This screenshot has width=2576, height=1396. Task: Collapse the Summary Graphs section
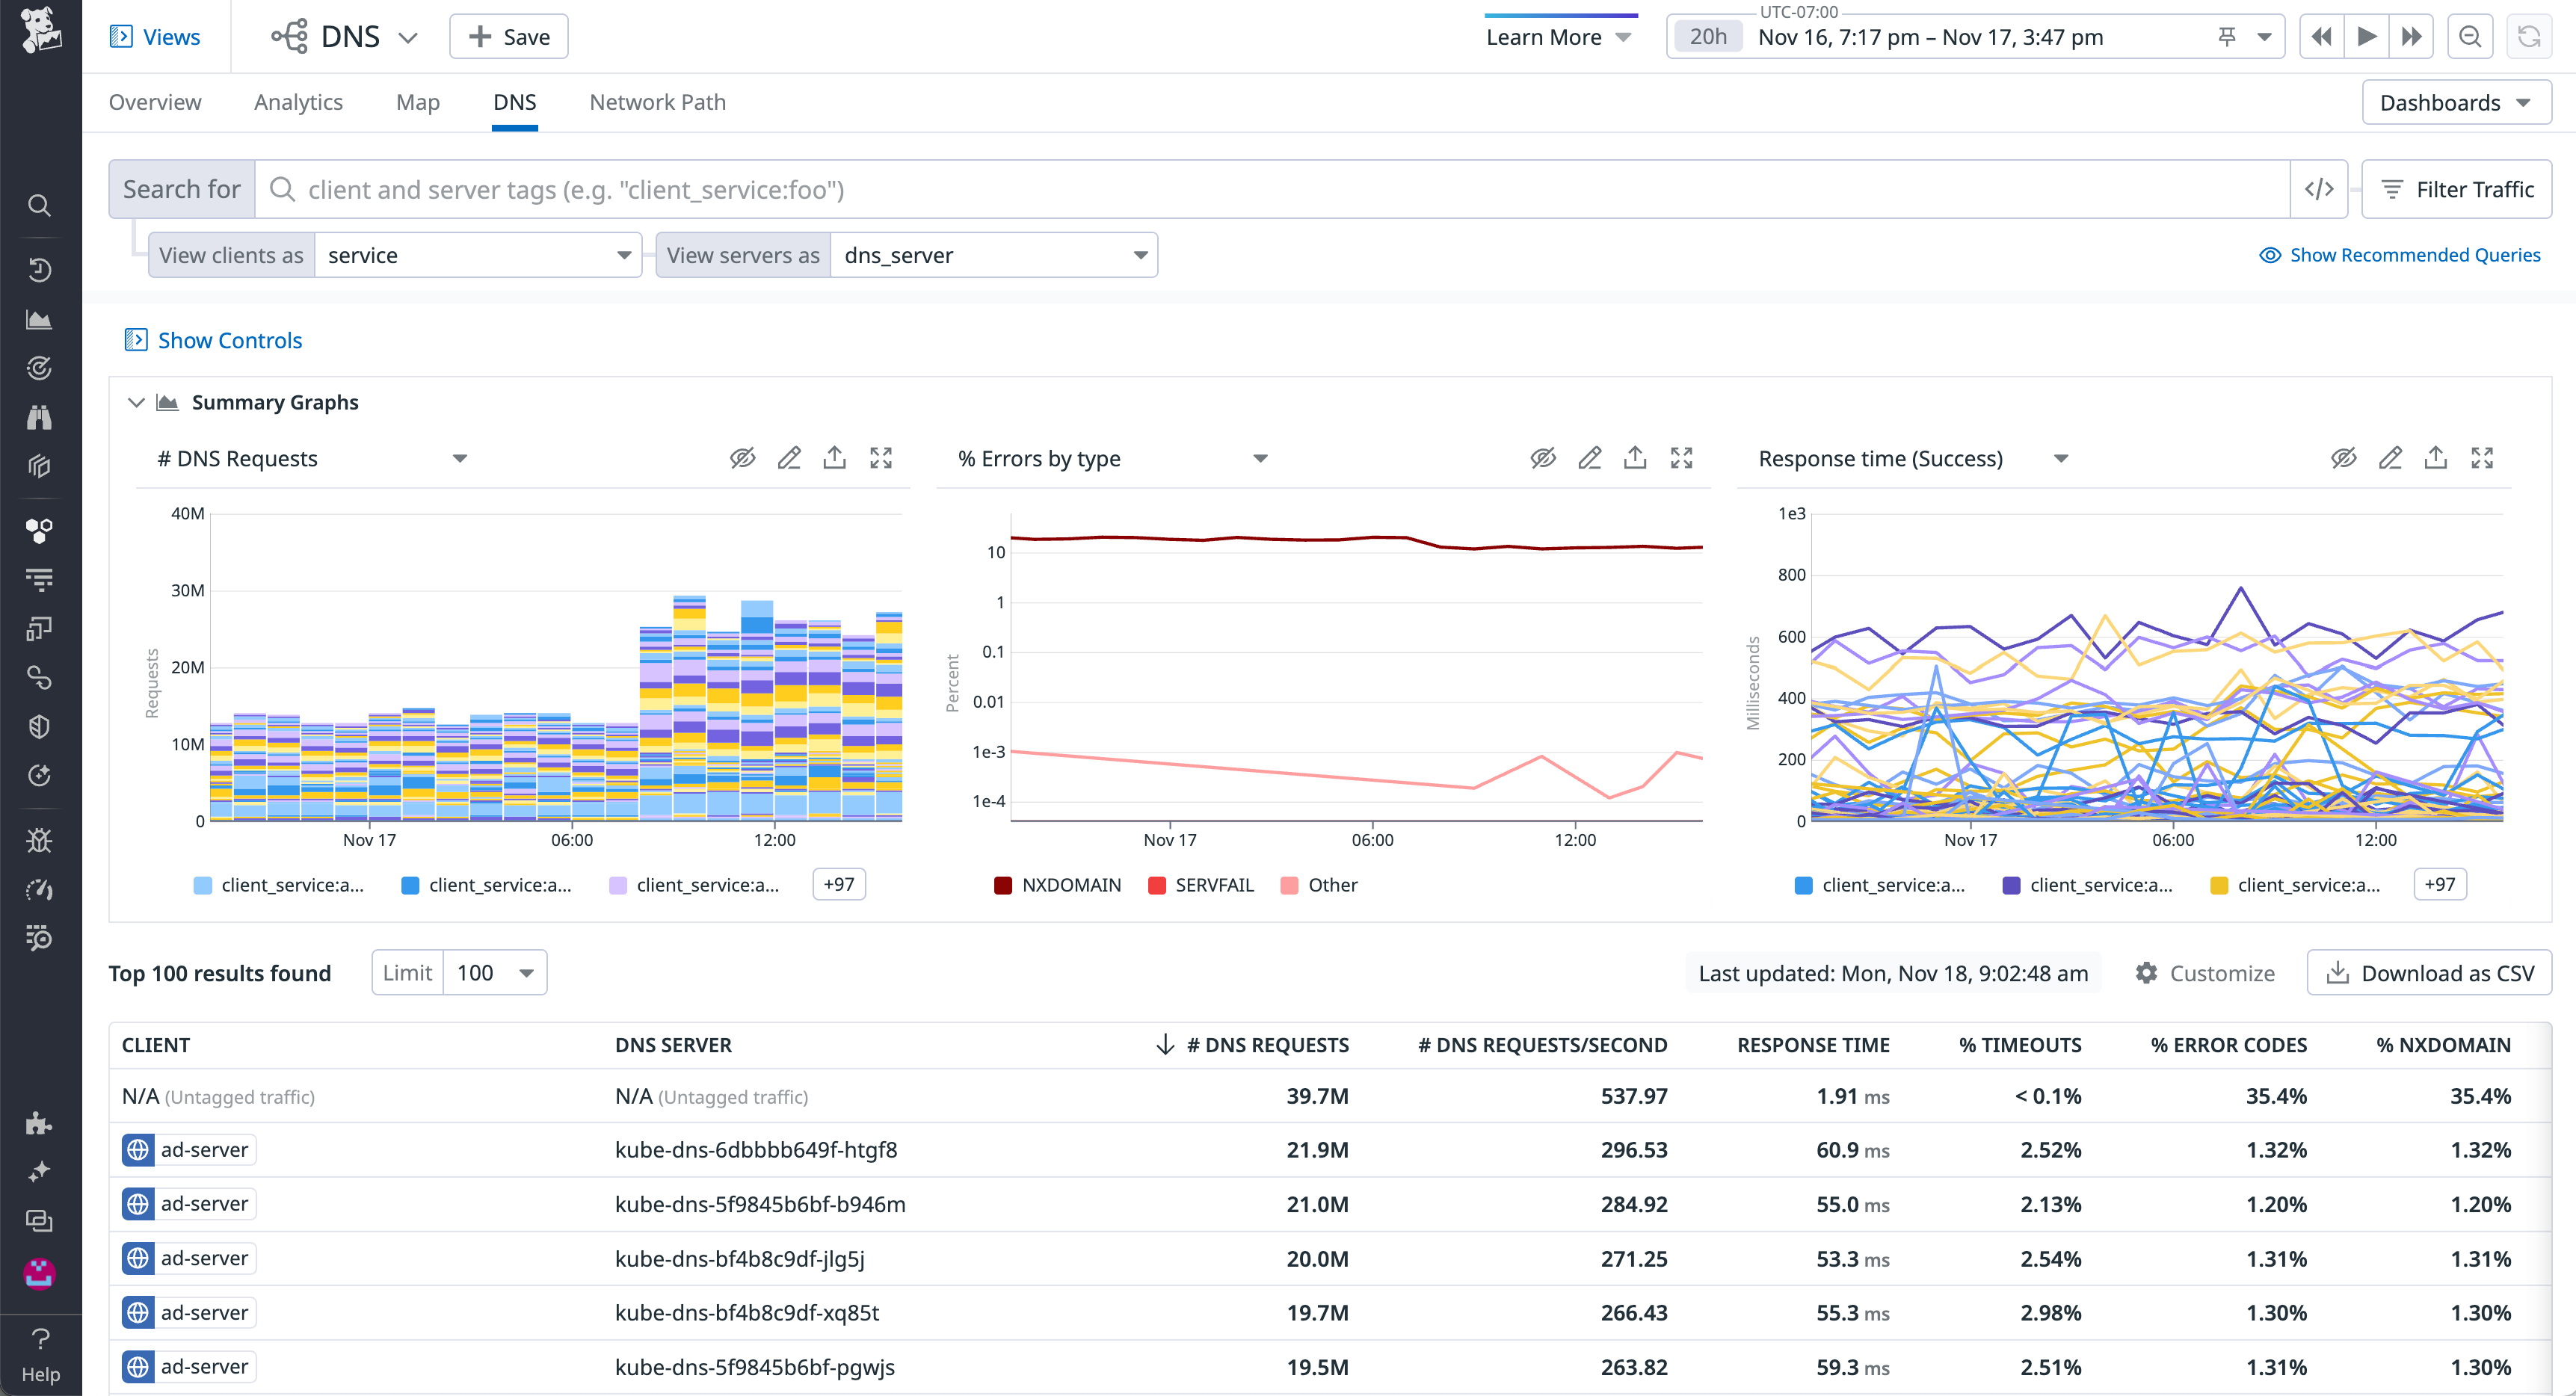tap(137, 402)
